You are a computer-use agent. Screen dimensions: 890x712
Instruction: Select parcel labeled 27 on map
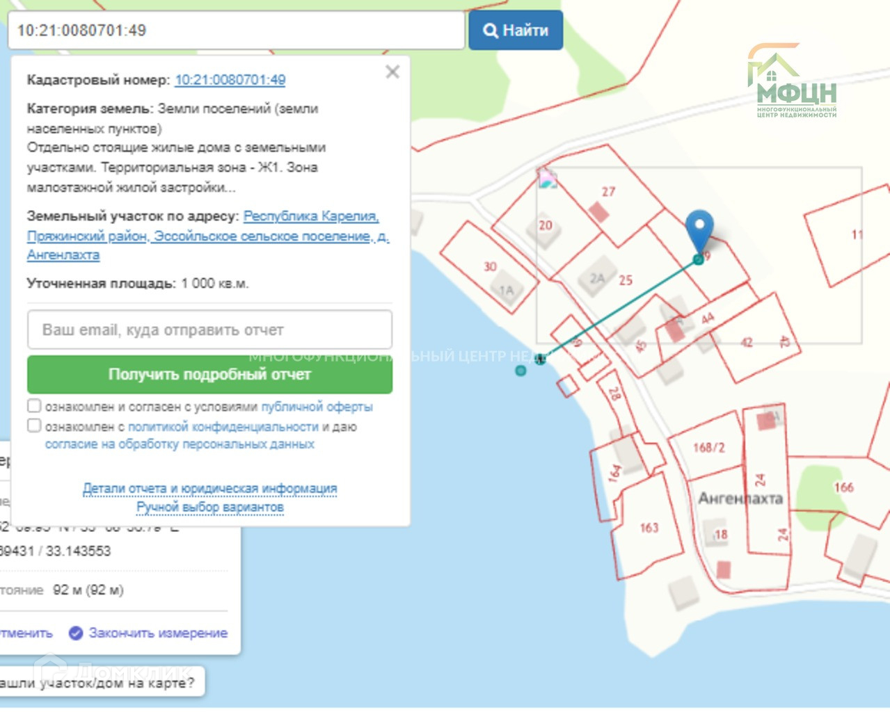[609, 192]
